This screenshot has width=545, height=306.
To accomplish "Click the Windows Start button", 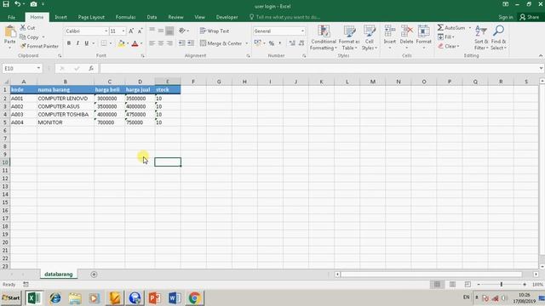I will (11, 297).
